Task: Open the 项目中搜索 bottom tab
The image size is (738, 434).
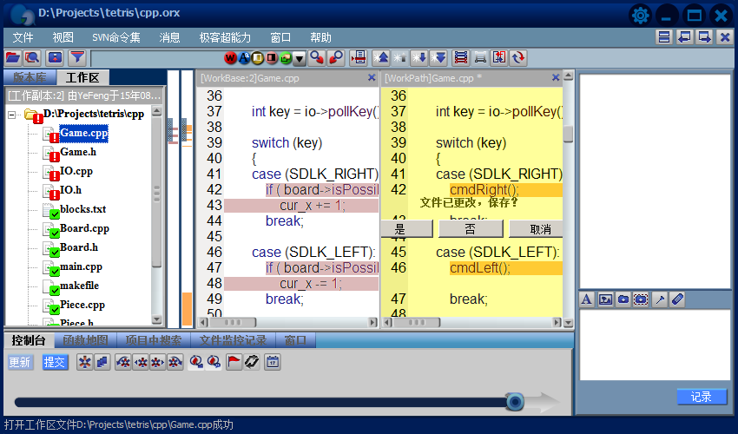Action: point(154,340)
